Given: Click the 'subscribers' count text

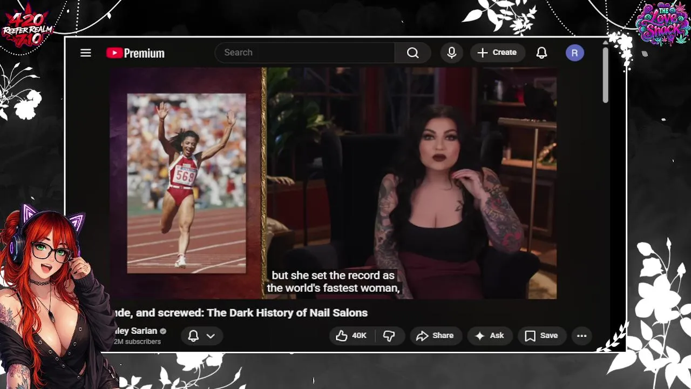Looking at the screenshot, I should pos(137,341).
